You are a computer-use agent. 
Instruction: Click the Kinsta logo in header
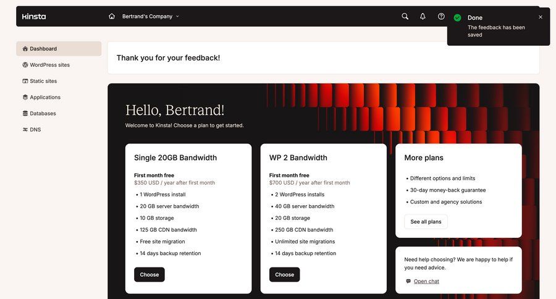point(34,17)
